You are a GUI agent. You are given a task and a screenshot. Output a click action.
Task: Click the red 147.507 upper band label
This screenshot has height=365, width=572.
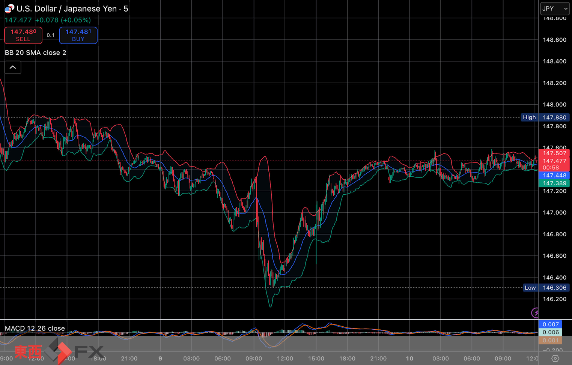(554, 153)
